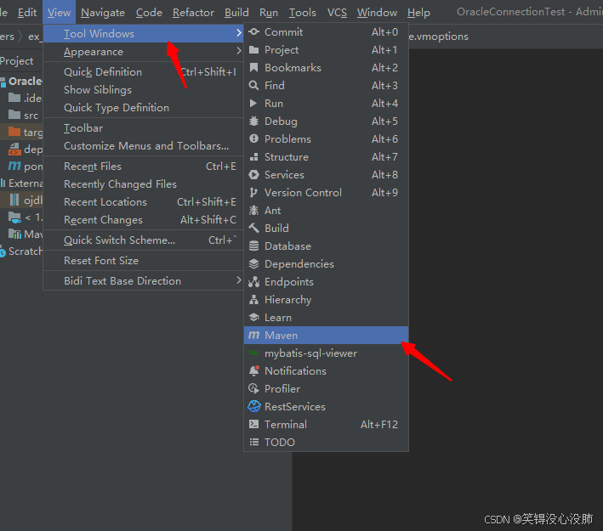Click the Project folder icon in submenu
Screen dimensions: 603x531
[253, 50]
